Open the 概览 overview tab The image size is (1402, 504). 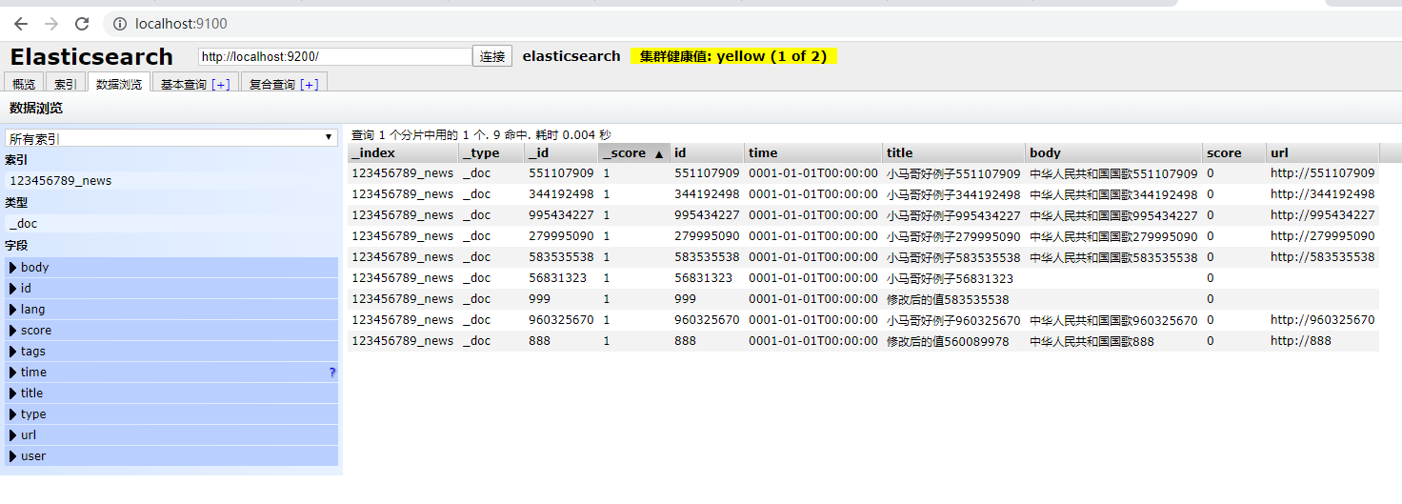(x=25, y=84)
